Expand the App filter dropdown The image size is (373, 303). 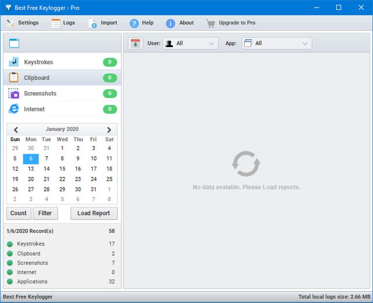point(276,44)
